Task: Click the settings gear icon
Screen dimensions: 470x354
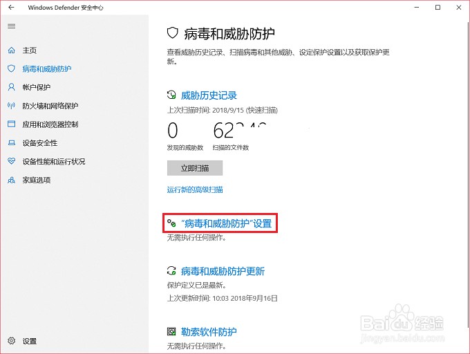Action: point(11,341)
